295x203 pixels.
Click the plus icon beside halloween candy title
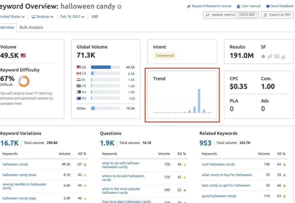tap(119, 7)
